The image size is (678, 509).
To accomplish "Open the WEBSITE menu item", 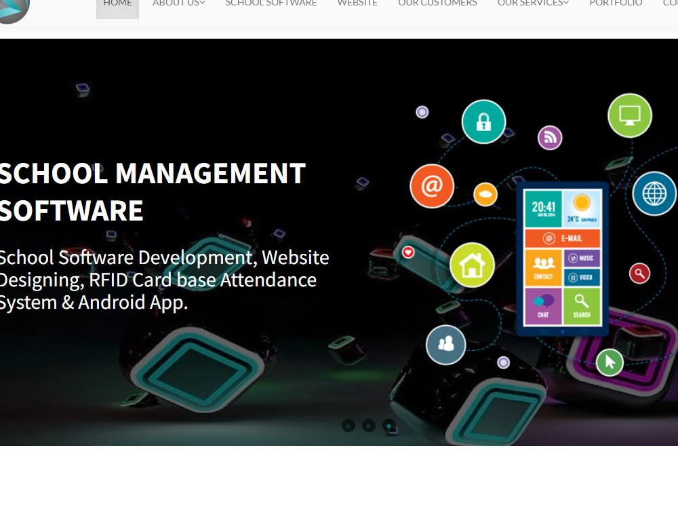I will pos(357,3).
